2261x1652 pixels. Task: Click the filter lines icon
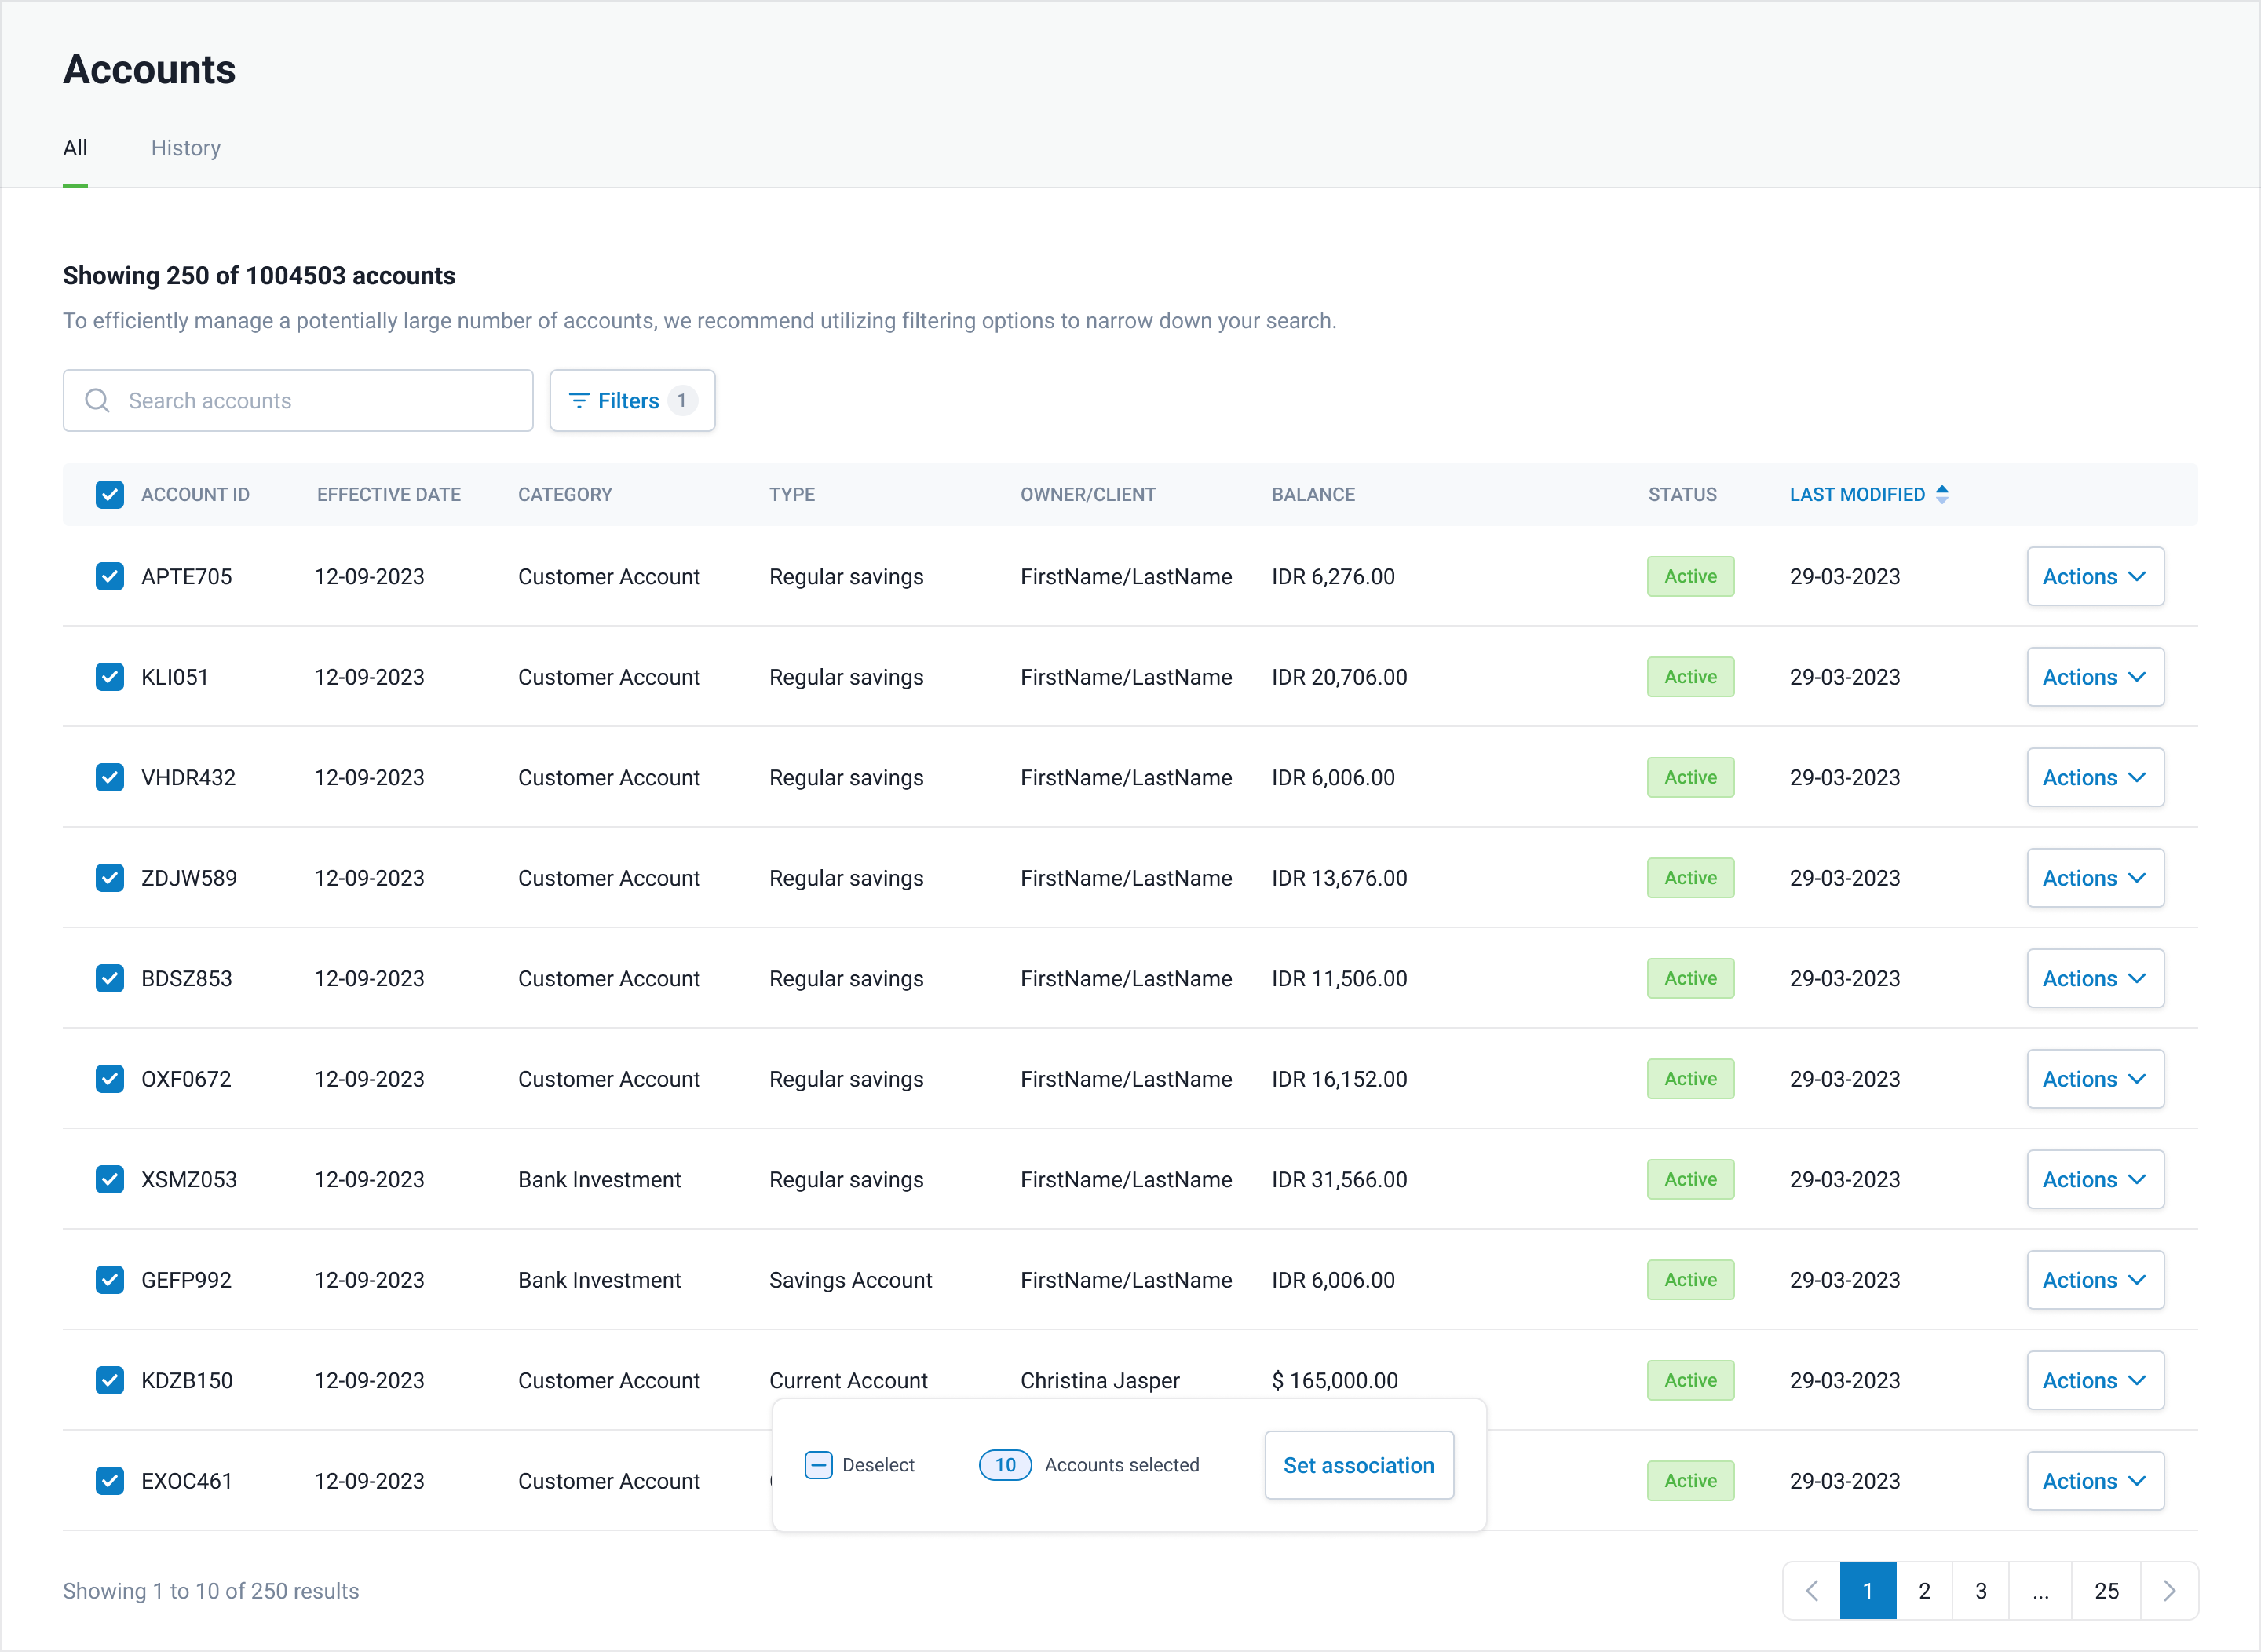point(578,401)
